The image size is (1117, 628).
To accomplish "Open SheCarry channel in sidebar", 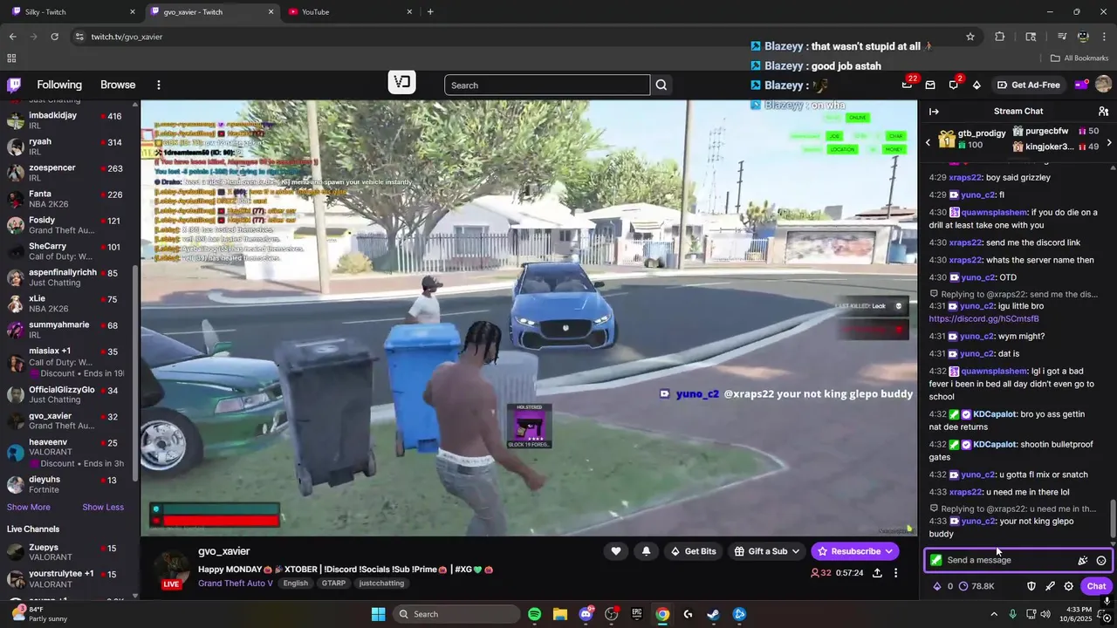I will click(68, 251).
